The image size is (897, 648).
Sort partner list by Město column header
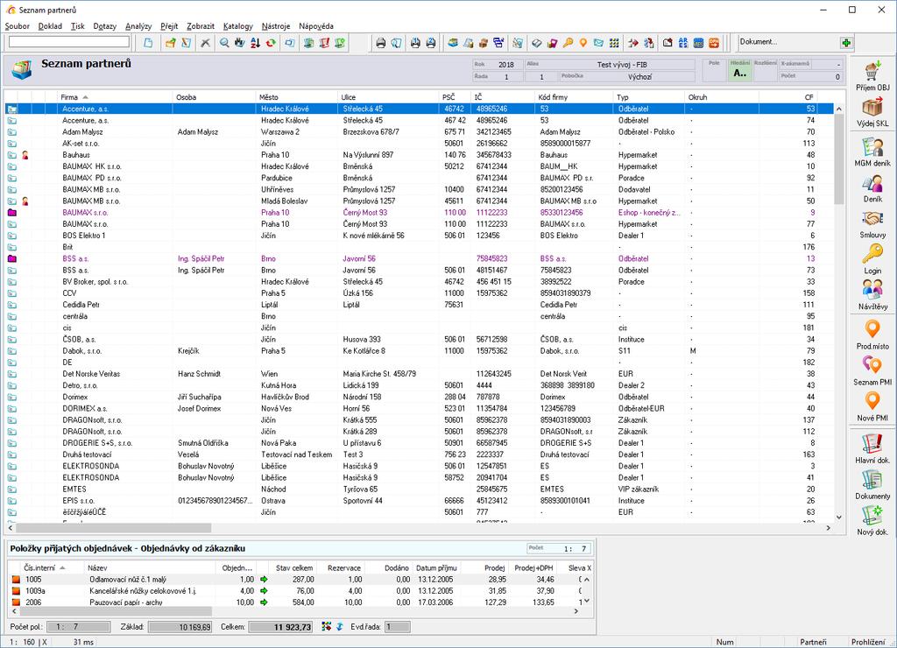click(296, 97)
